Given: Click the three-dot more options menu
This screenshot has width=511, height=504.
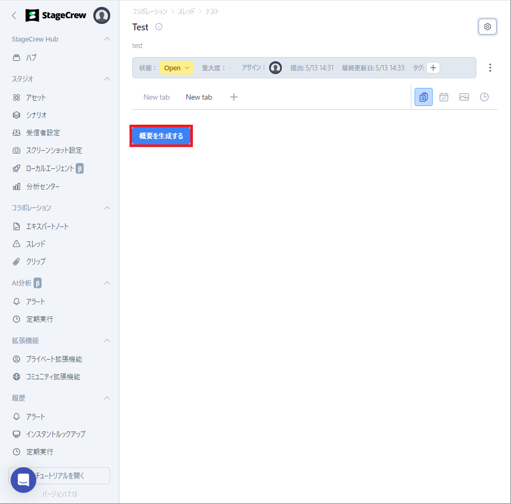Looking at the screenshot, I should click(x=490, y=68).
